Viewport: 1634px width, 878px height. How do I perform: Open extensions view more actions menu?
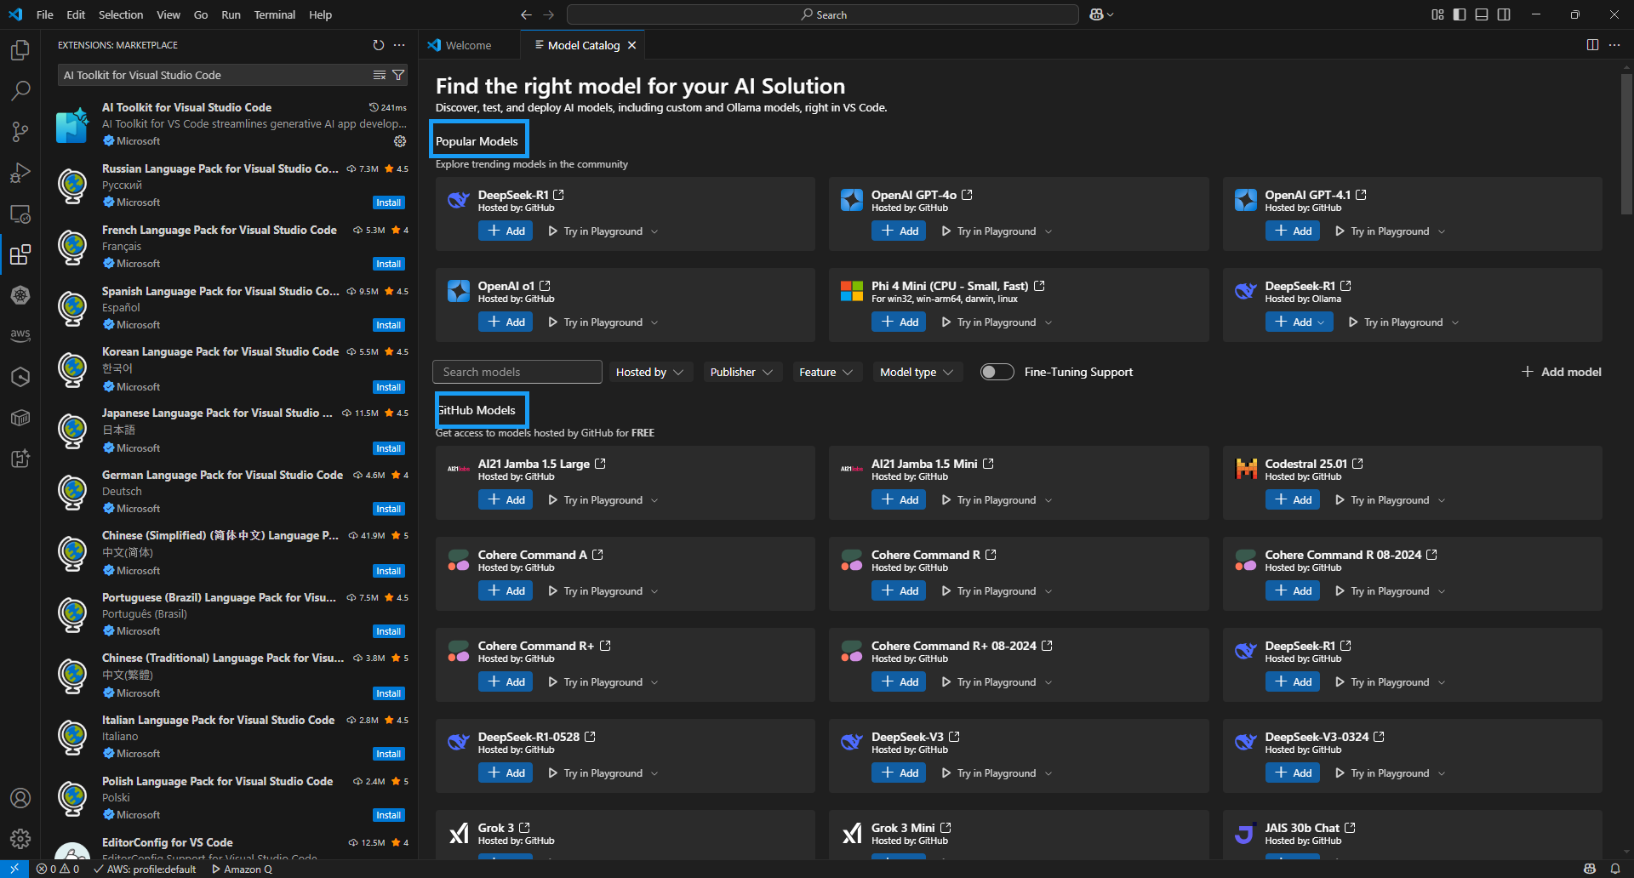click(400, 45)
